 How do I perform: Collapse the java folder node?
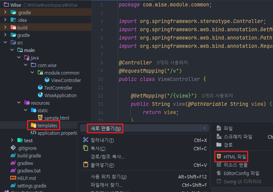19,57
